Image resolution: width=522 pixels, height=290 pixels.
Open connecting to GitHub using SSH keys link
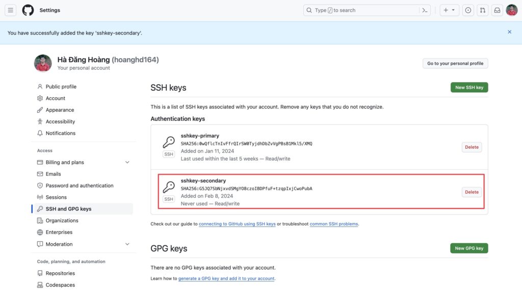coord(237,224)
